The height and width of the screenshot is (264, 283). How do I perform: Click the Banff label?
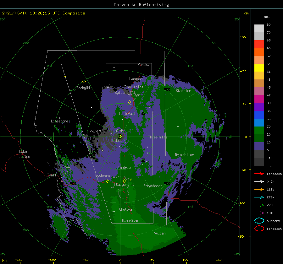coord(52,175)
